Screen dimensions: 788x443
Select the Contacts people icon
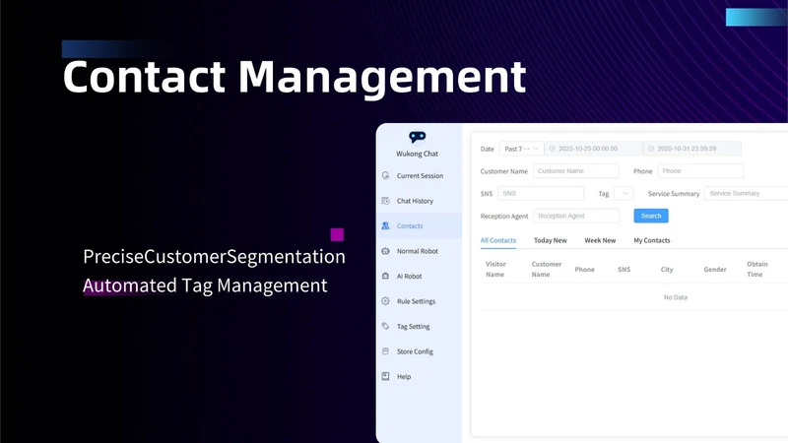385,225
